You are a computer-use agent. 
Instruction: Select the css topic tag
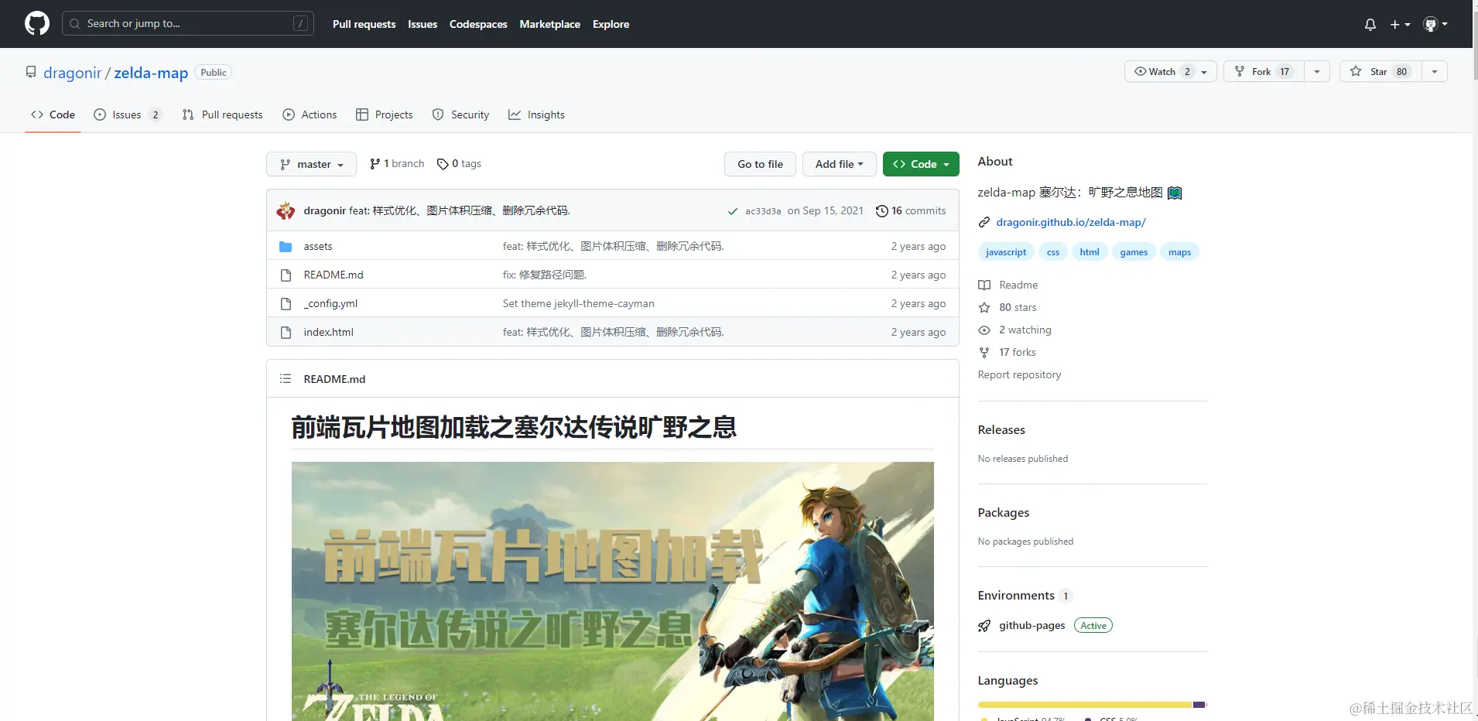(x=1053, y=252)
